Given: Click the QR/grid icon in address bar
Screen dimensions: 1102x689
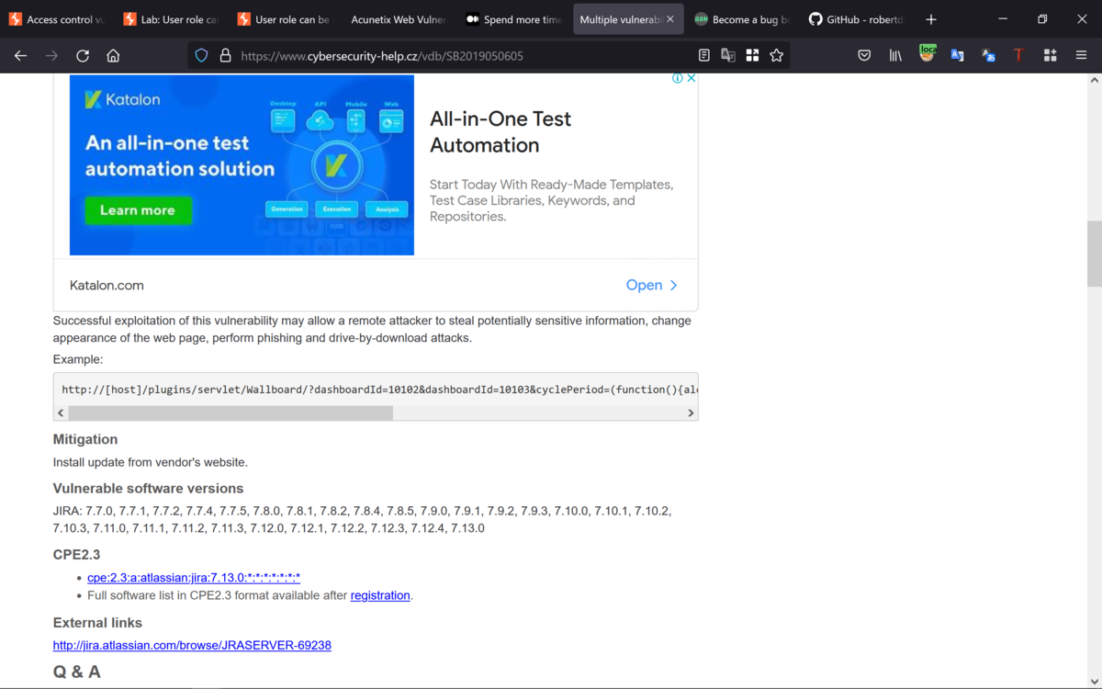Looking at the screenshot, I should 752,56.
